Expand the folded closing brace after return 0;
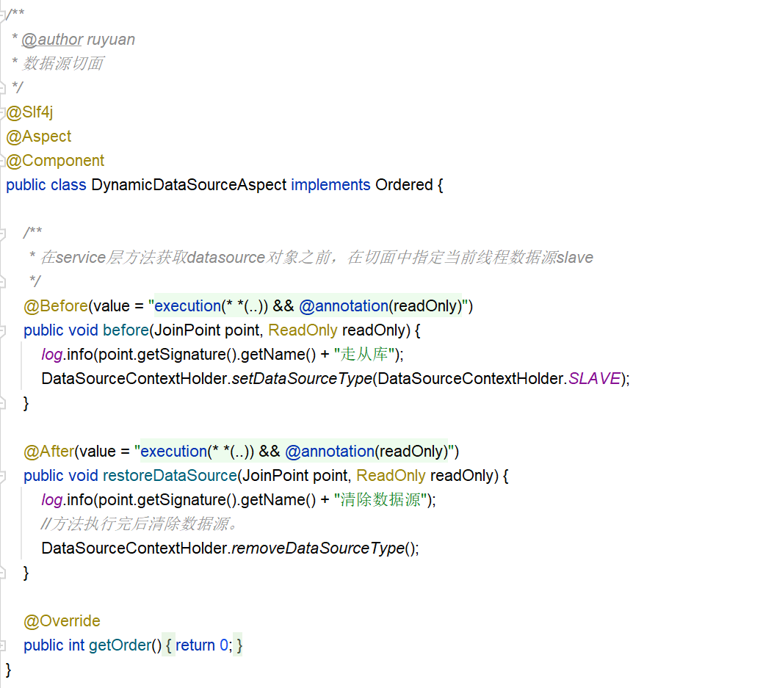This screenshot has width=774, height=688. pyautogui.click(x=239, y=645)
